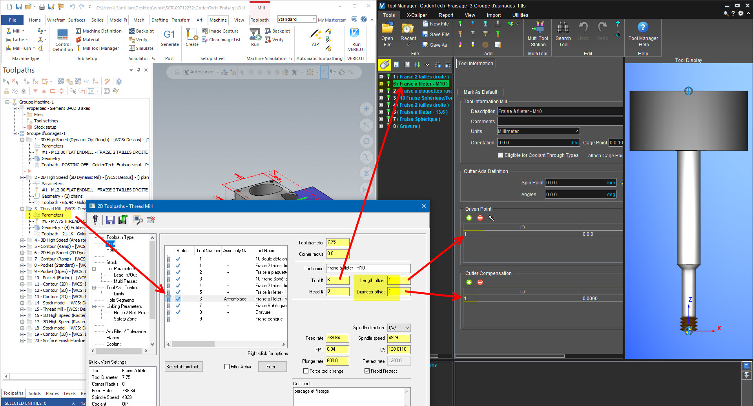
Task: Click Comment box percage et filetage
Action: [x=352, y=396]
